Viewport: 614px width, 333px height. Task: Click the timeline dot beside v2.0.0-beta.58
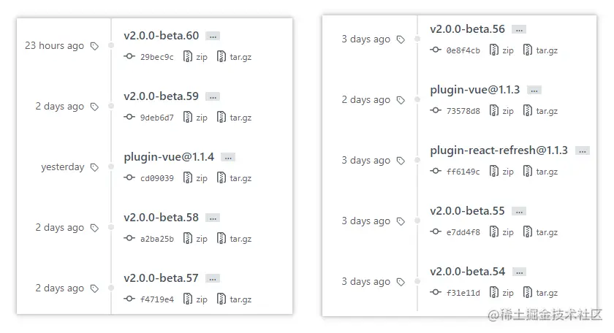(111, 226)
